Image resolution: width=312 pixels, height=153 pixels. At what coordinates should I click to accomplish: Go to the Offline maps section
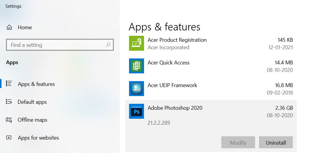coord(32,120)
